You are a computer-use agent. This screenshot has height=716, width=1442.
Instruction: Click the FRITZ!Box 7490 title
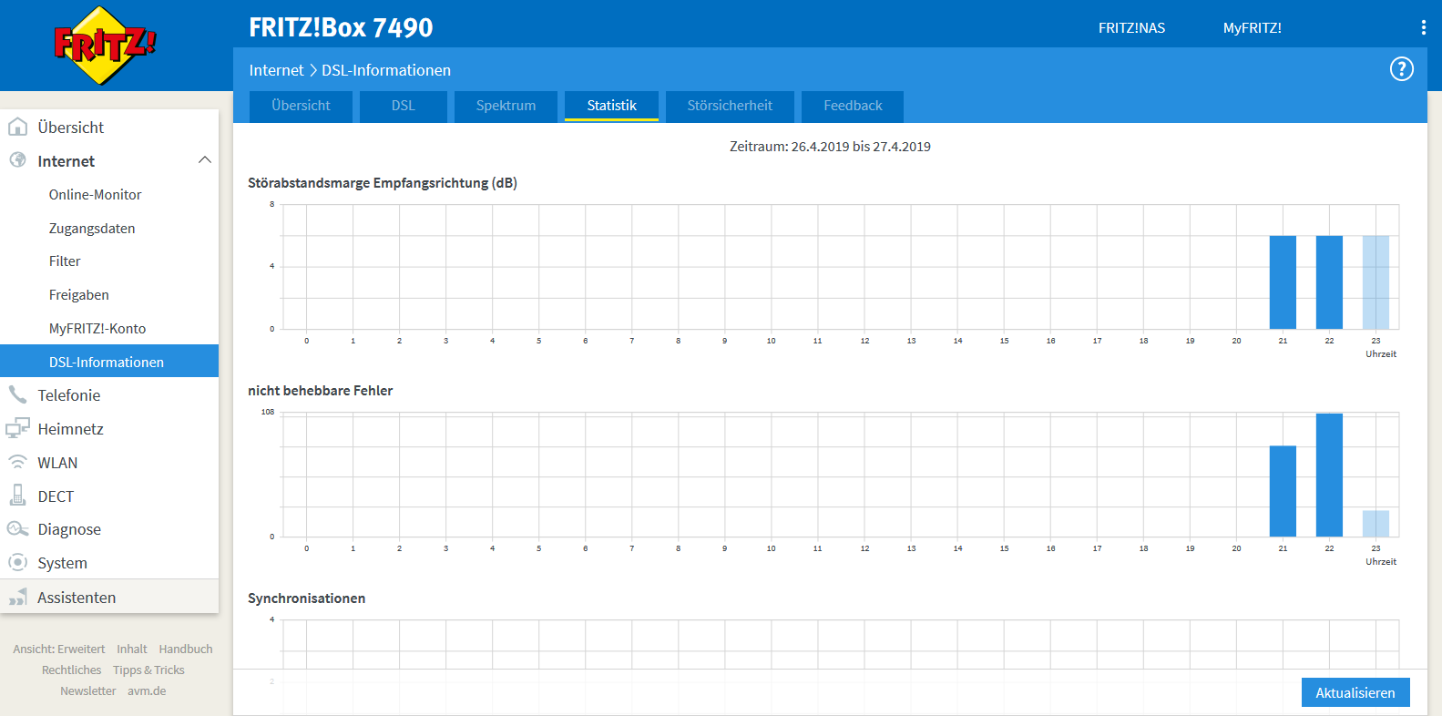point(341,27)
